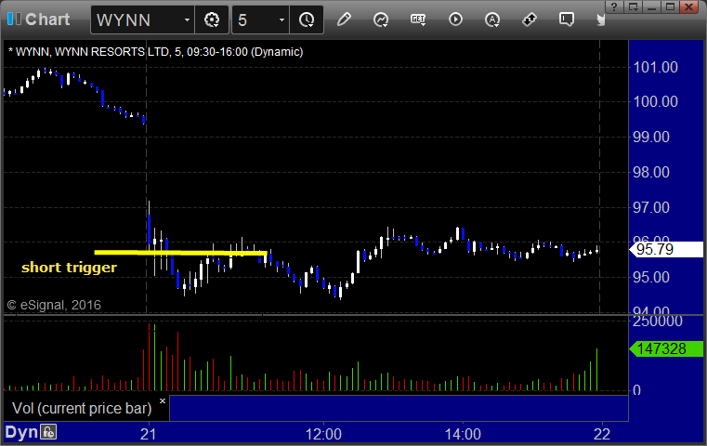Close the chart window
The image size is (707, 446).
(x=689, y=7)
